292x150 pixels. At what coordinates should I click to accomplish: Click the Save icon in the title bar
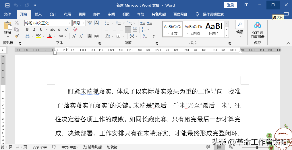[x=7, y=5]
